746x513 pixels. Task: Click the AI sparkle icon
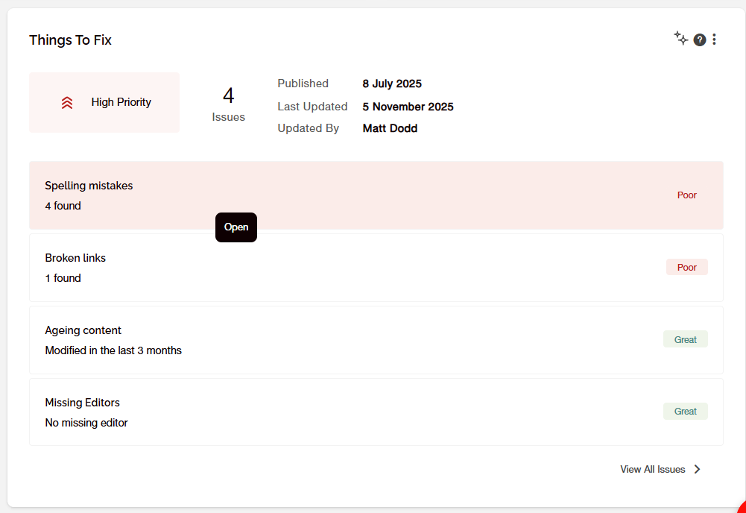[x=681, y=38]
